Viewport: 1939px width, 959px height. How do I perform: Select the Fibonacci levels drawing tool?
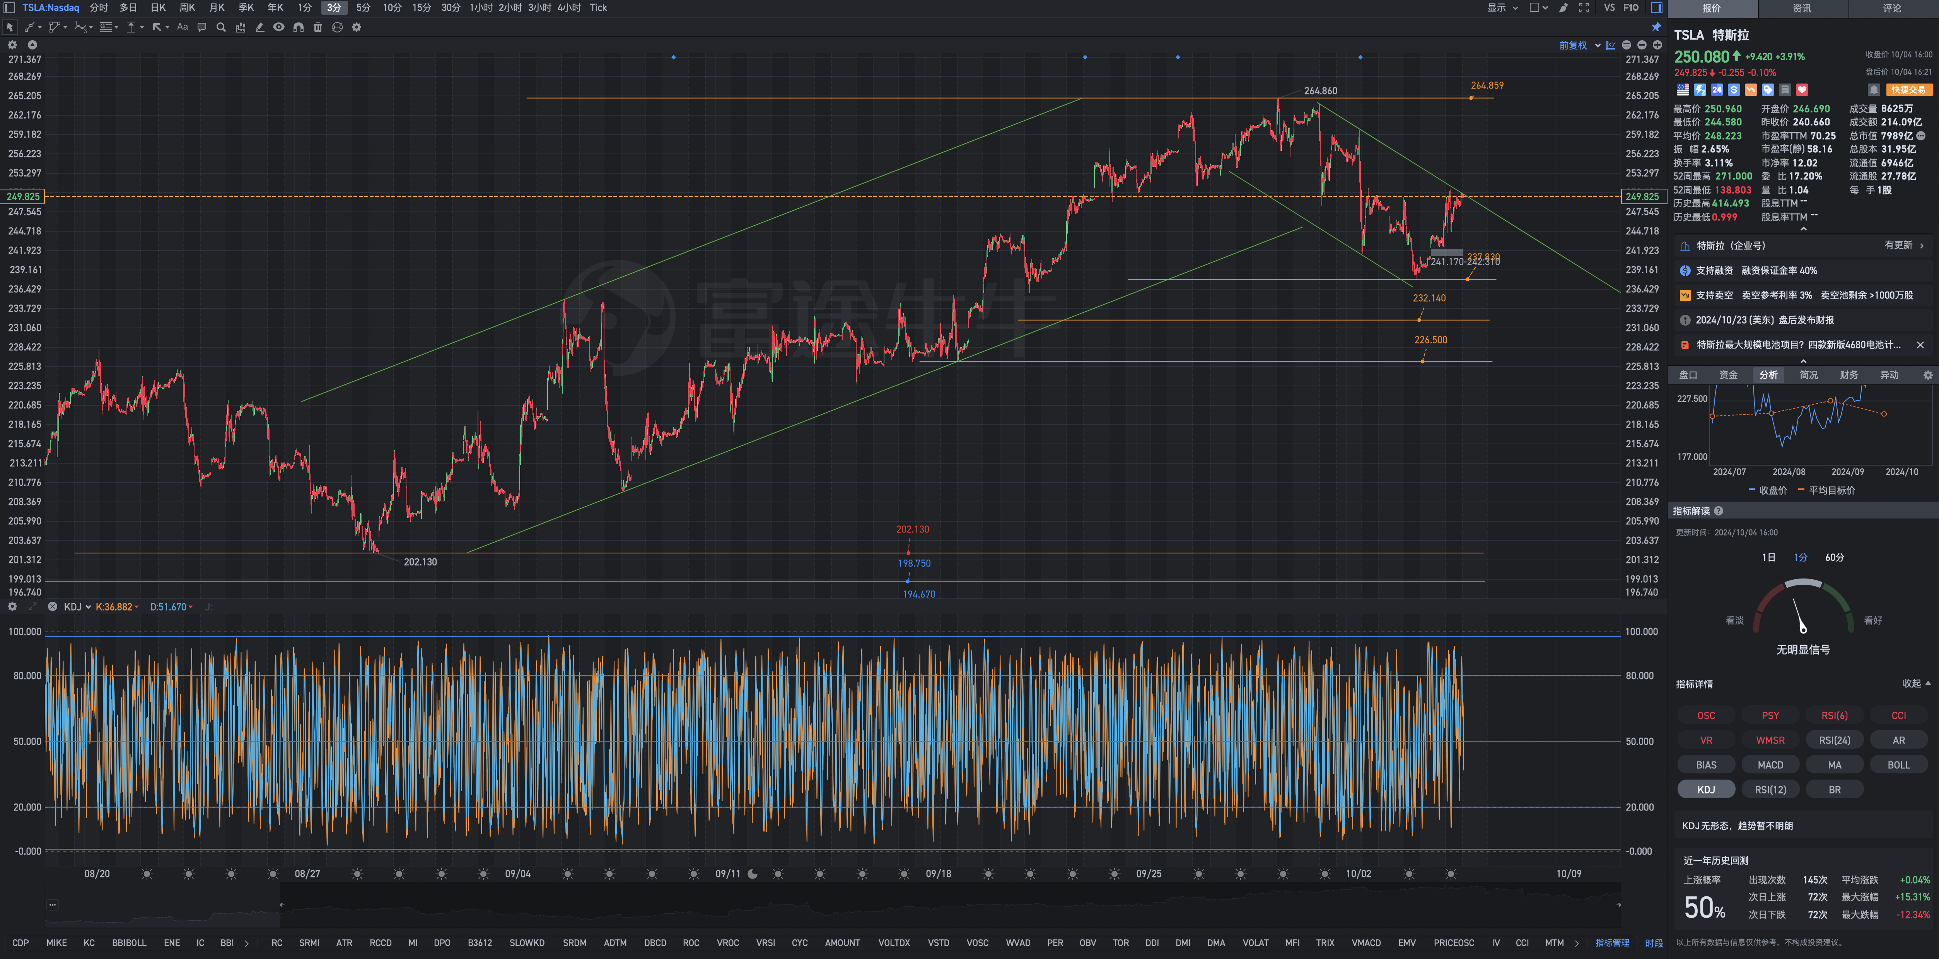coord(106,27)
